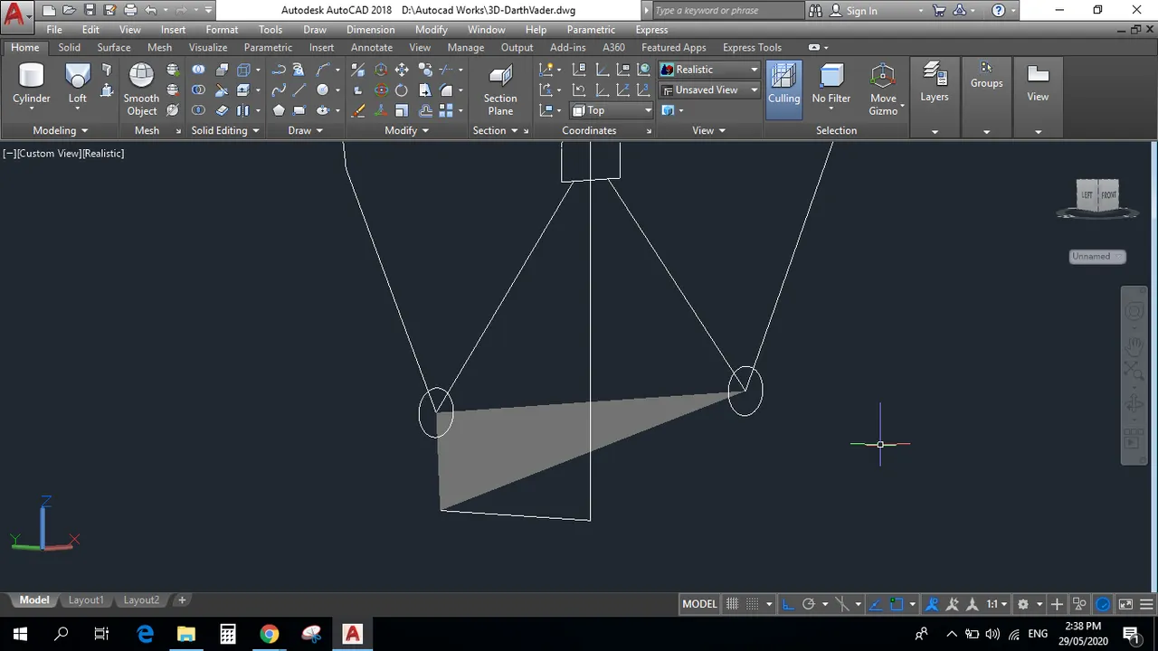1158x651 pixels.
Task: Select the Array tool in Modify panel
Action: click(x=446, y=110)
